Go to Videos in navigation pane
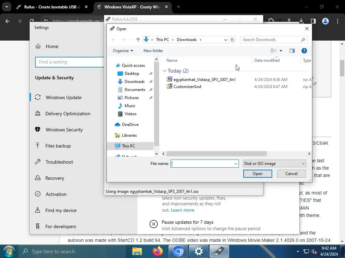The width and height of the screenshot is (345, 258). [x=130, y=114]
